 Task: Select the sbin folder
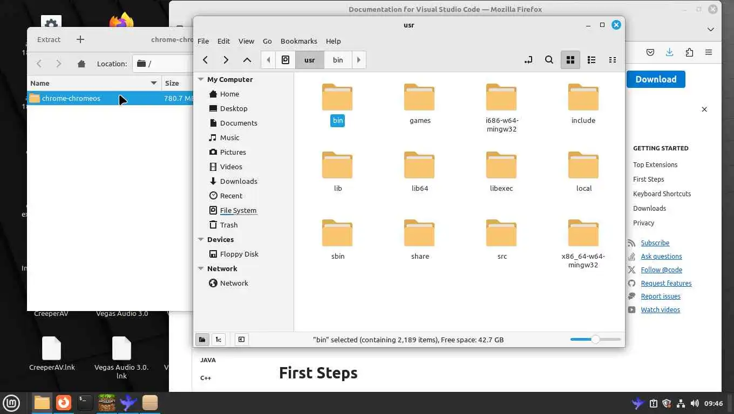click(338, 240)
